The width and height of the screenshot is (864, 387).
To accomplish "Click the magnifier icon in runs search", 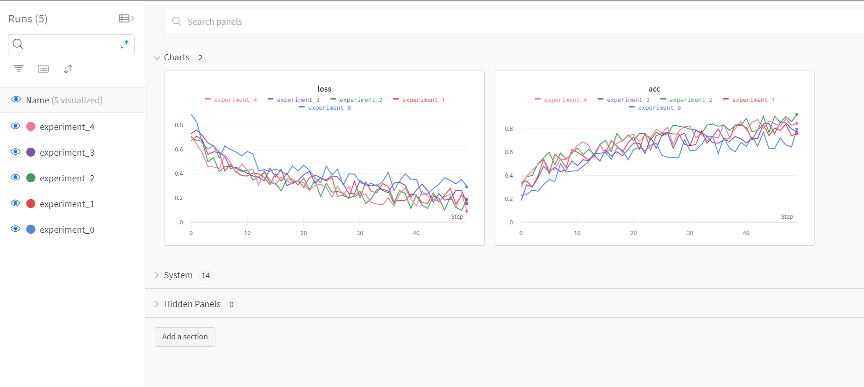I will coord(18,44).
